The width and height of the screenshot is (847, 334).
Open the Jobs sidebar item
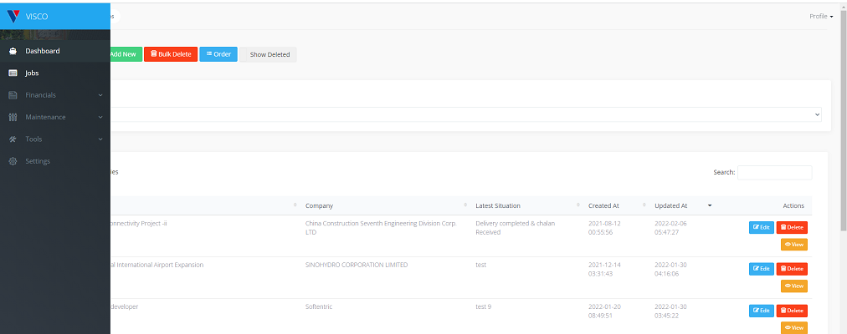point(55,73)
